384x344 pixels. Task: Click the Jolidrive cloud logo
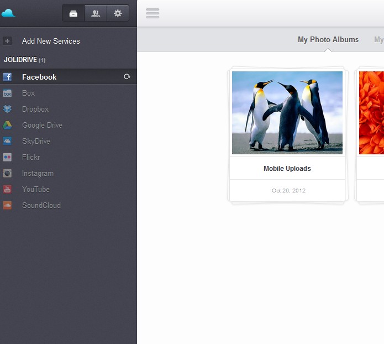8,13
